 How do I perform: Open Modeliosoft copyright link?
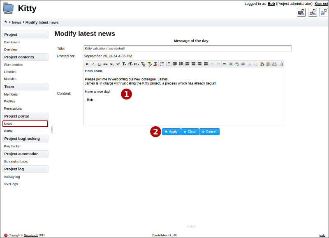coord(31,235)
